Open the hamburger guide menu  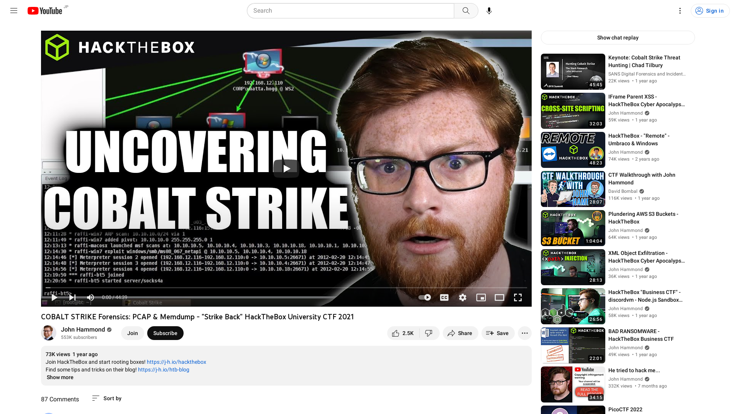click(14, 11)
